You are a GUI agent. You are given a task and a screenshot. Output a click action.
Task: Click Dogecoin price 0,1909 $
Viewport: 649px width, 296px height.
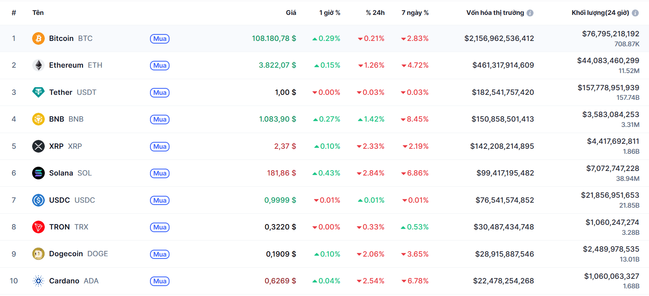[281, 254]
